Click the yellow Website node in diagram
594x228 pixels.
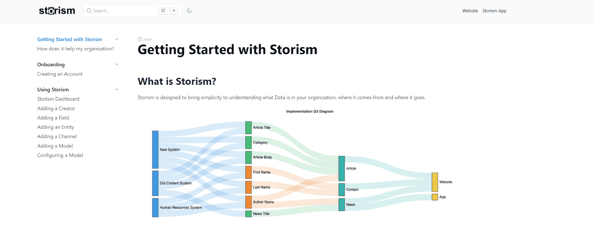(x=435, y=182)
